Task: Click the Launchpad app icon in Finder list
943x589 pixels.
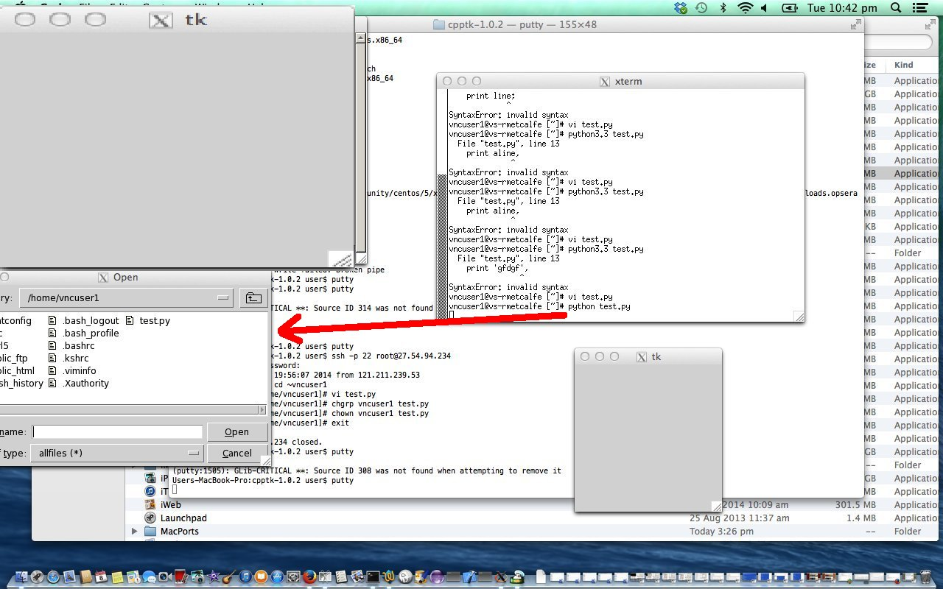Action: [150, 518]
